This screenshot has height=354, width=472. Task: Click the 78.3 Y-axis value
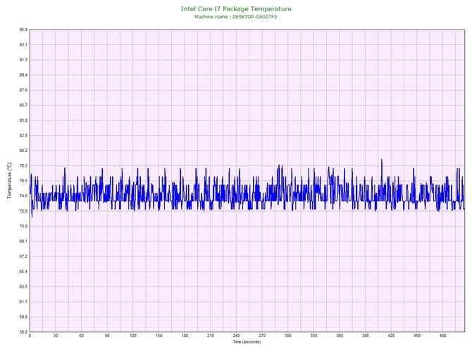pyautogui.click(x=23, y=165)
